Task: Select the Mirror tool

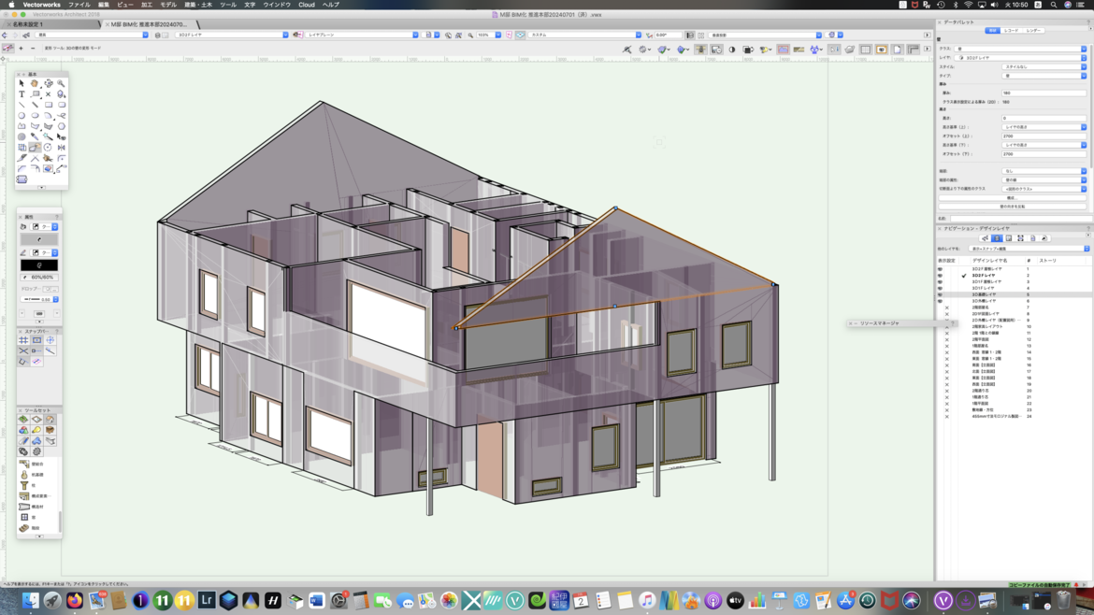Action: click(61, 148)
